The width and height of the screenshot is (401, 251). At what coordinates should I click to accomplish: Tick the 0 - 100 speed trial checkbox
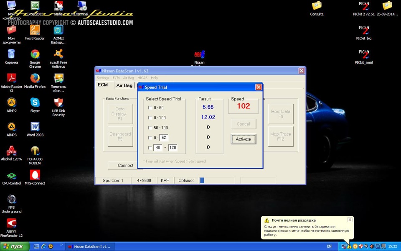[150, 118]
